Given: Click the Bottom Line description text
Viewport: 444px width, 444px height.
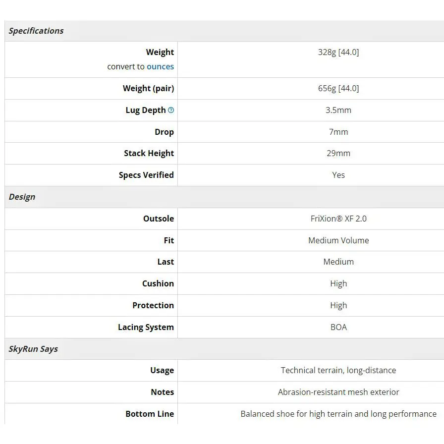Looking at the screenshot, I should coord(338,414).
